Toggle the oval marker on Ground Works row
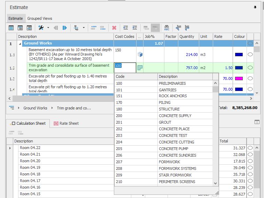Screen dimensions: 264x198 coord(250,43)
